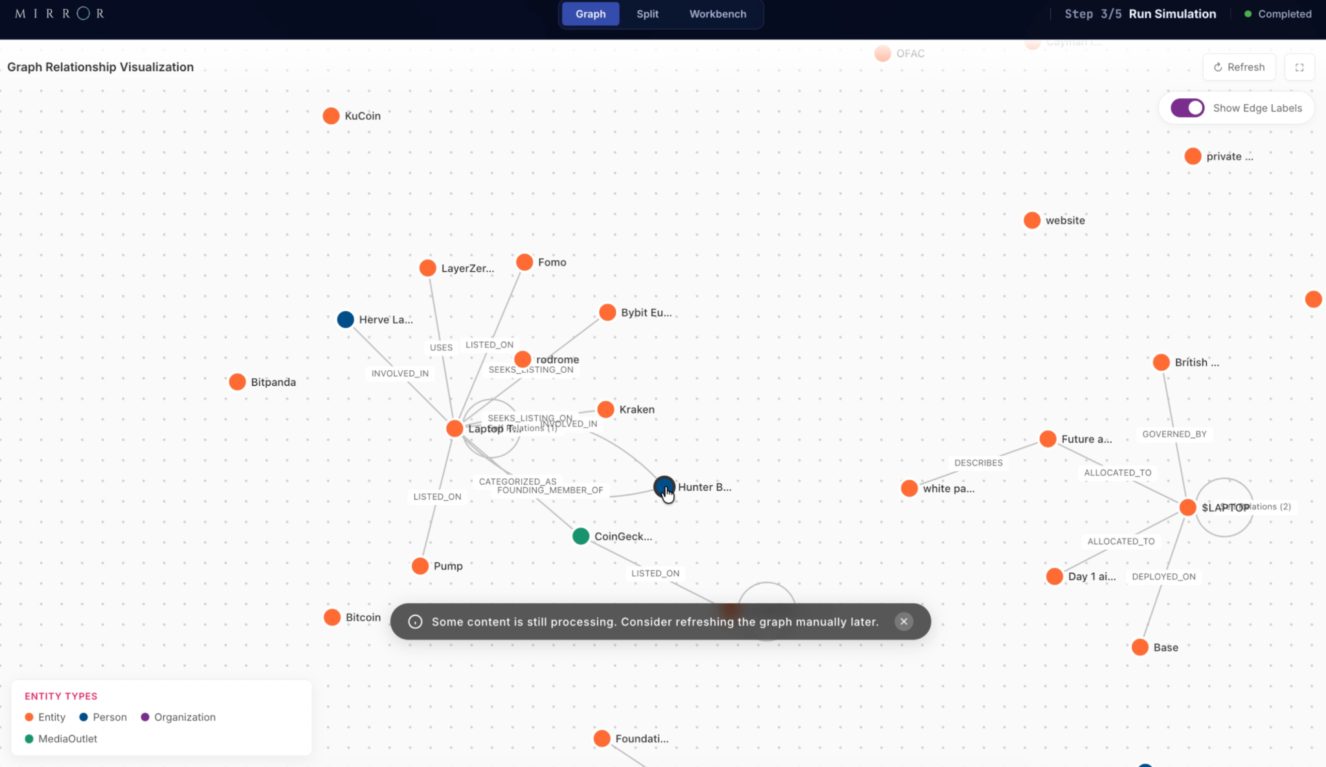
Task: Switch to the Graph tab
Action: tap(590, 14)
